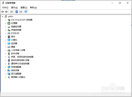Click the 音频输入和输出 speaker icon

coord(9,77)
